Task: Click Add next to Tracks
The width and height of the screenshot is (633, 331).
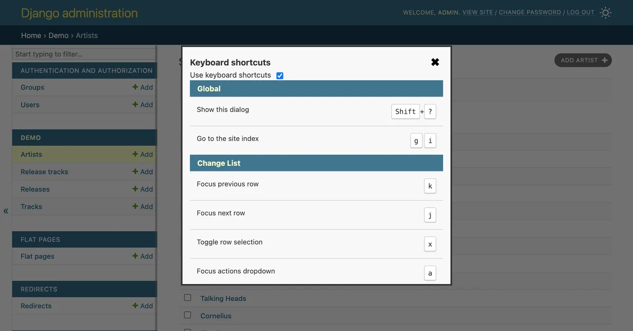Action: (x=143, y=206)
